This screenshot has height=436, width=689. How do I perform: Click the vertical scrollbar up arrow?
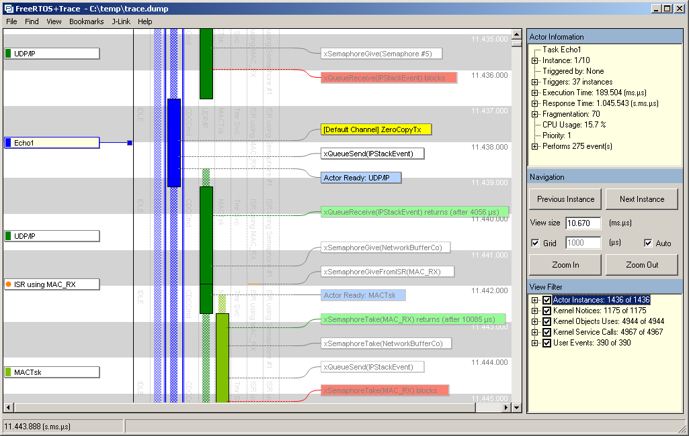(517, 34)
